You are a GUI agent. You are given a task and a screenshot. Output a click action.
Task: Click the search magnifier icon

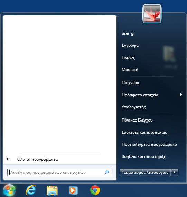coord(106,172)
